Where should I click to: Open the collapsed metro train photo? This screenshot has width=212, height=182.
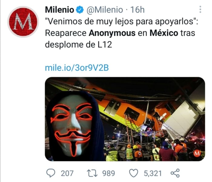[x=125, y=119]
